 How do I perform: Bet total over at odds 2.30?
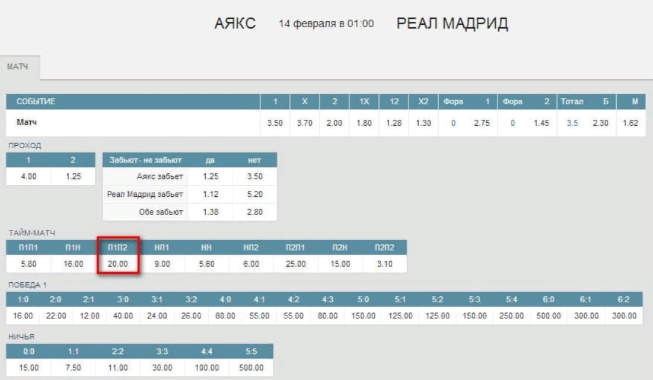[601, 123]
